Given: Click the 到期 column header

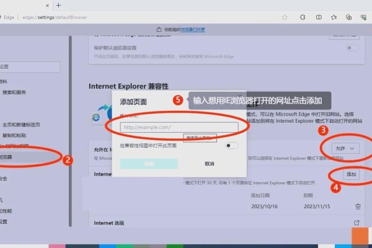Looking at the screenshot, I should pos(308,195).
